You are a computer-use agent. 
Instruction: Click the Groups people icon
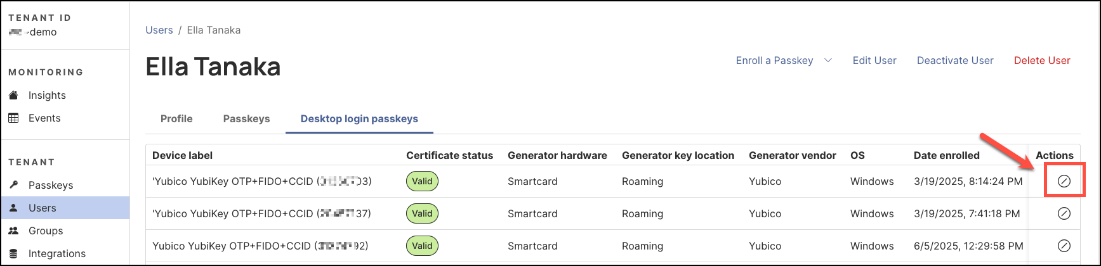coord(13,231)
